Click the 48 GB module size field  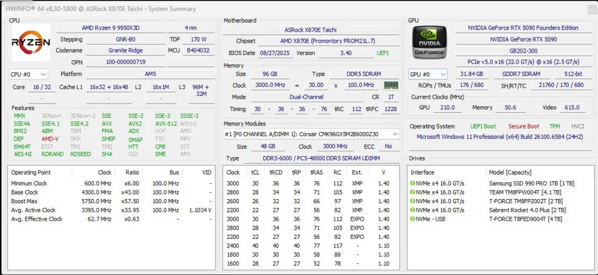tap(267, 147)
